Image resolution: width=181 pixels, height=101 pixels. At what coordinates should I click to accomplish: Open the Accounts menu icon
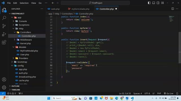pyautogui.click(x=4, y=79)
